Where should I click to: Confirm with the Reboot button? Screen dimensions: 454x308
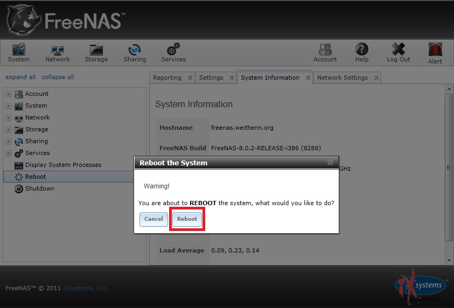click(187, 219)
